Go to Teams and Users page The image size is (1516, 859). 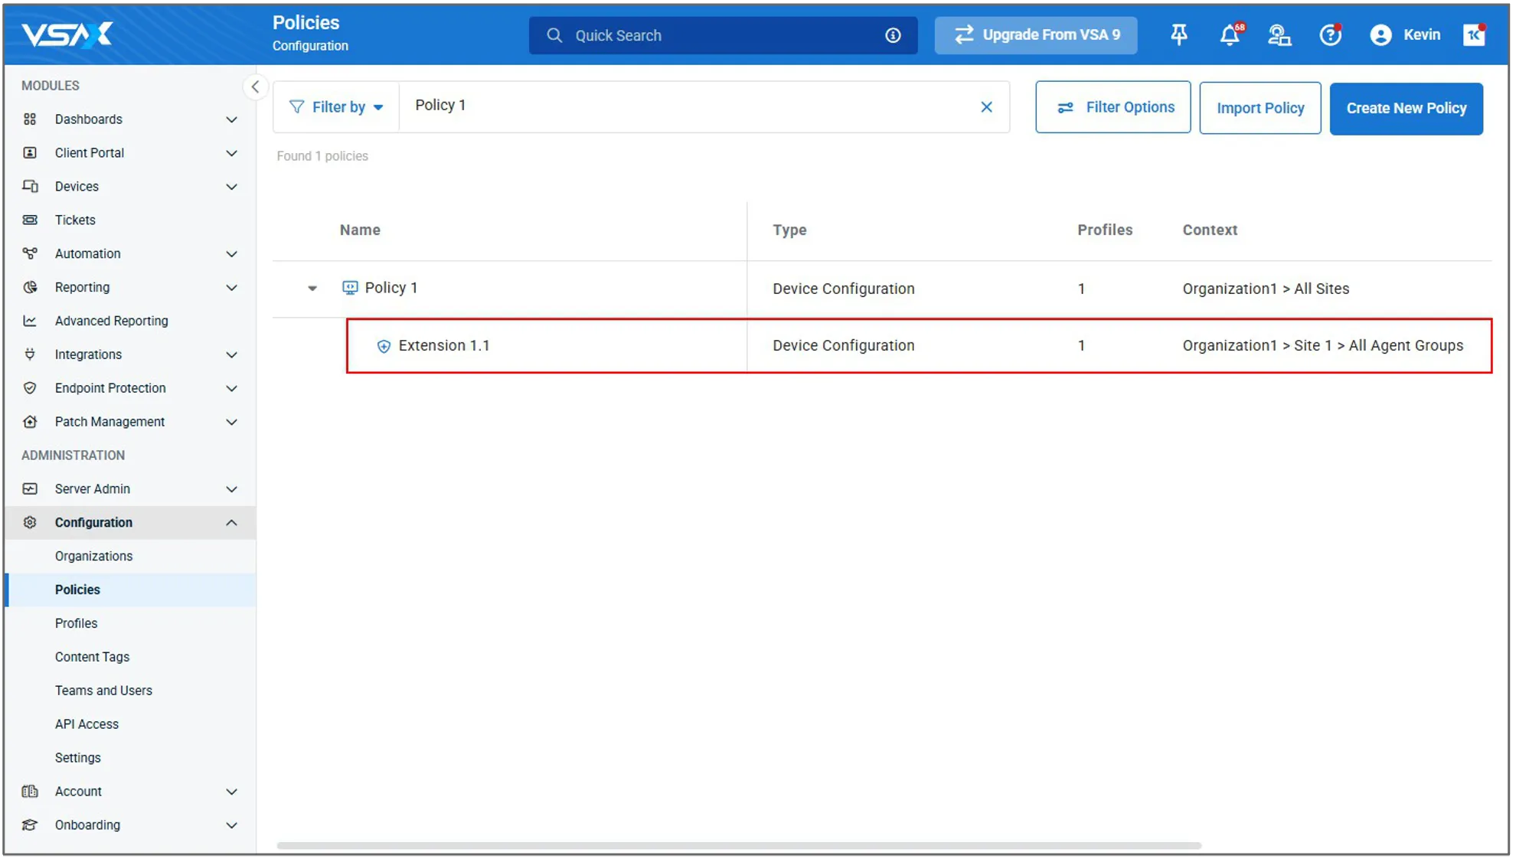pos(103,691)
